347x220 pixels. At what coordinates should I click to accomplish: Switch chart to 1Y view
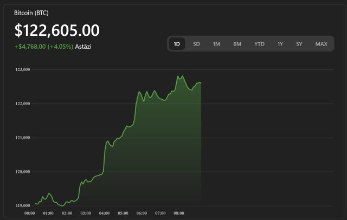tap(280, 44)
